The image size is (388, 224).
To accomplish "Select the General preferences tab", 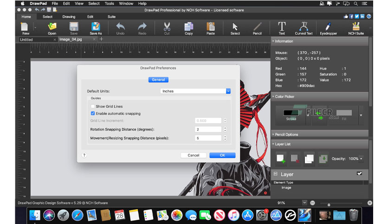I will tap(158, 80).
